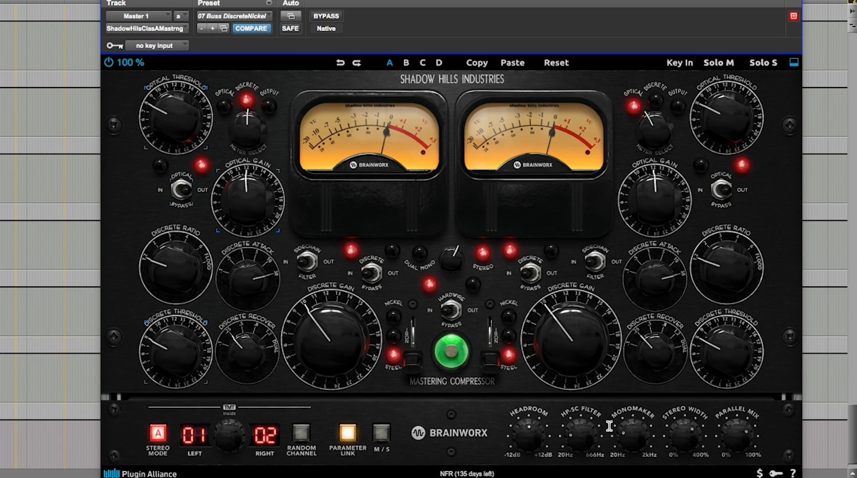Click Paste in the plugin toolbar
The width and height of the screenshot is (857, 478).
[x=513, y=63]
